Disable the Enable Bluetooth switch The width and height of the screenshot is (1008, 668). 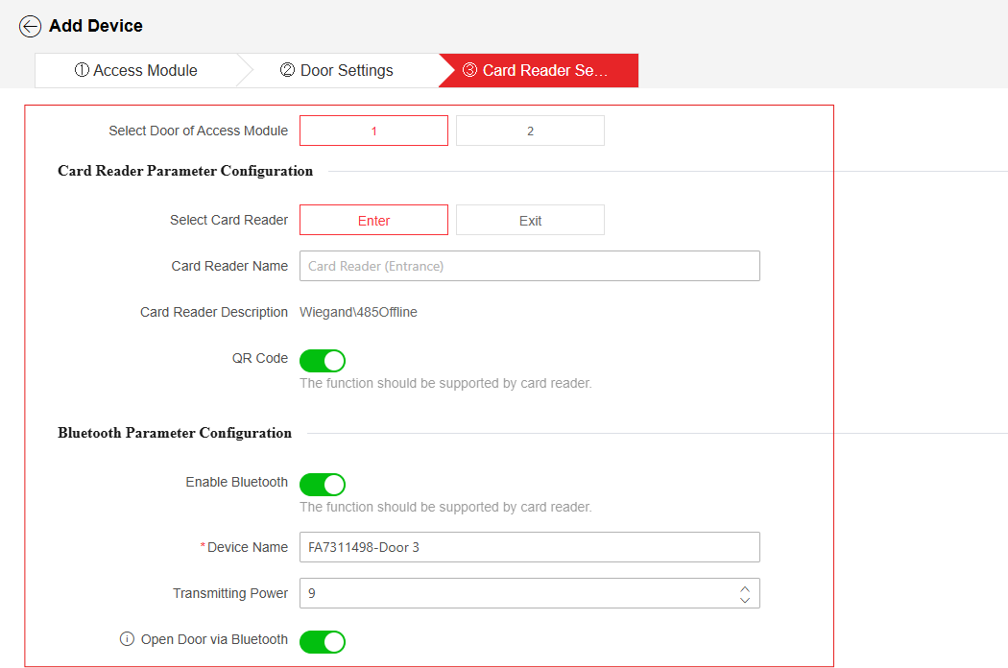pyautogui.click(x=322, y=484)
